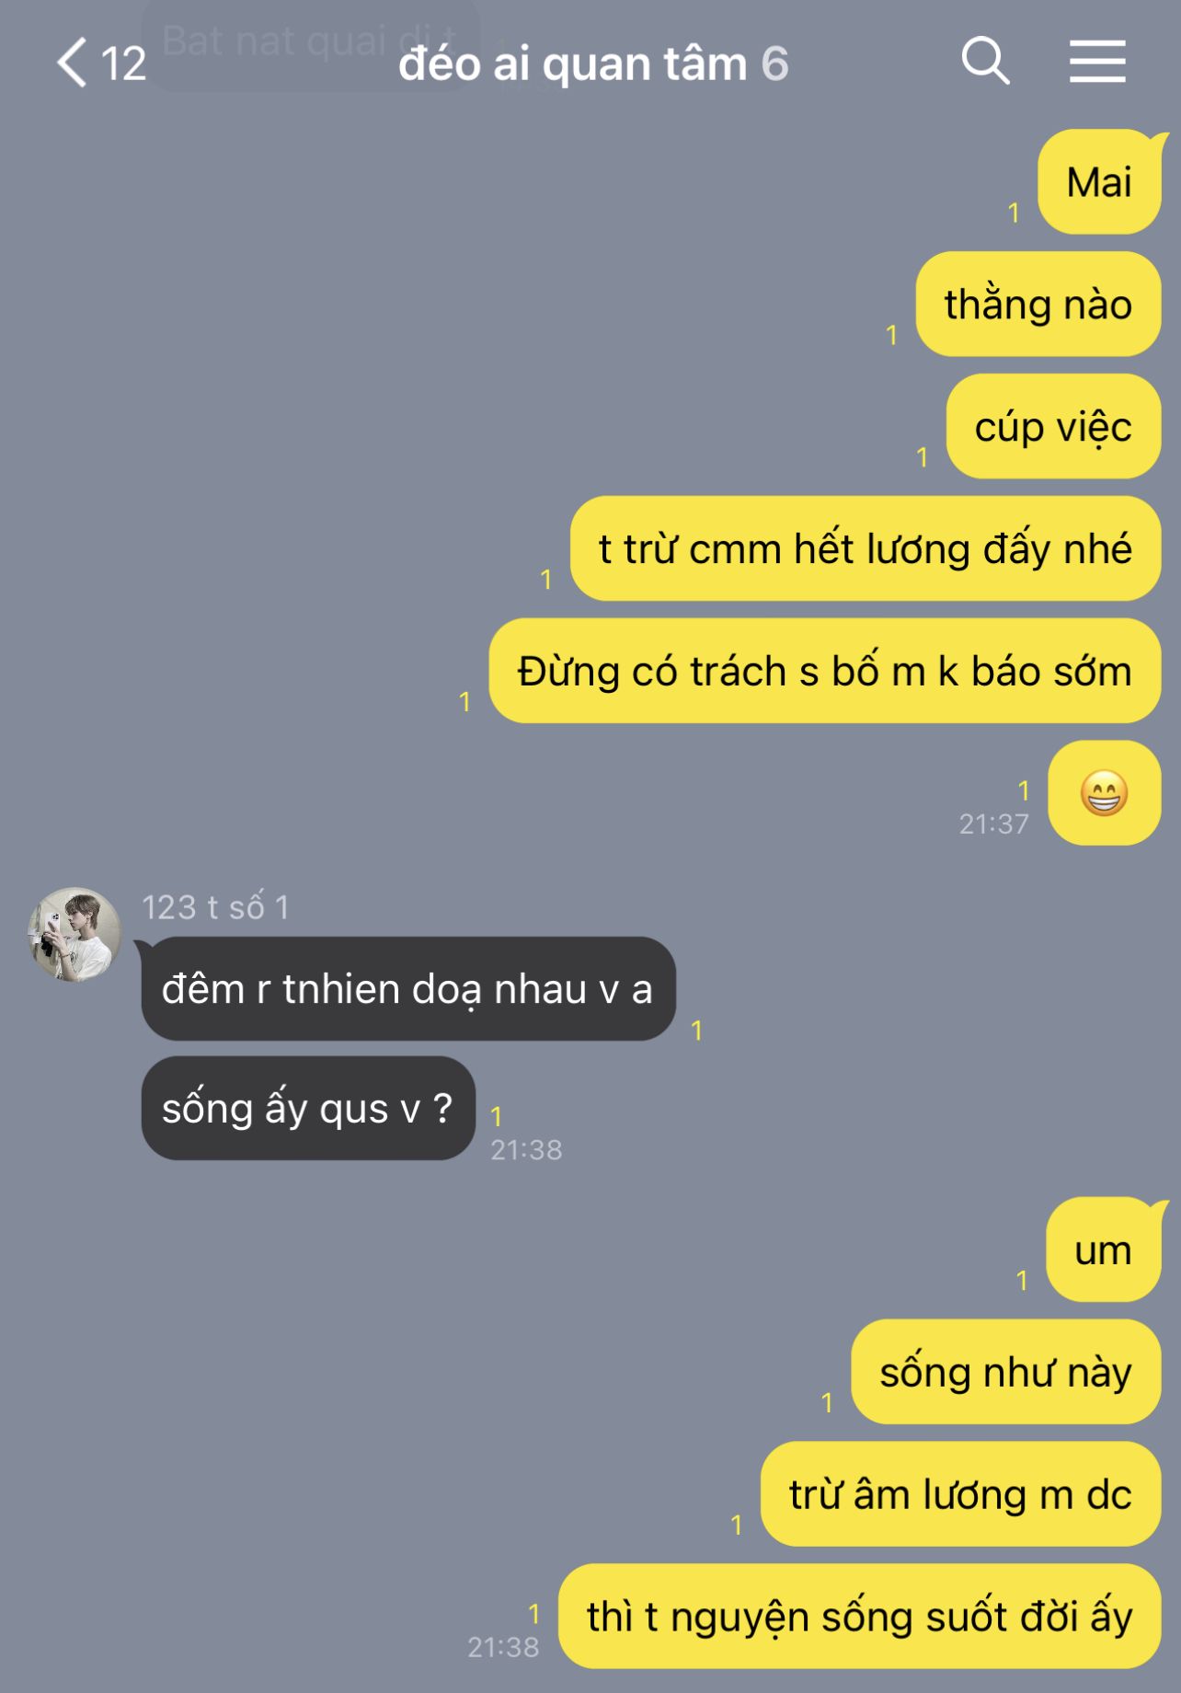Tap the member count 6 beside the title
1181x1693 pixels.
point(774,63)
